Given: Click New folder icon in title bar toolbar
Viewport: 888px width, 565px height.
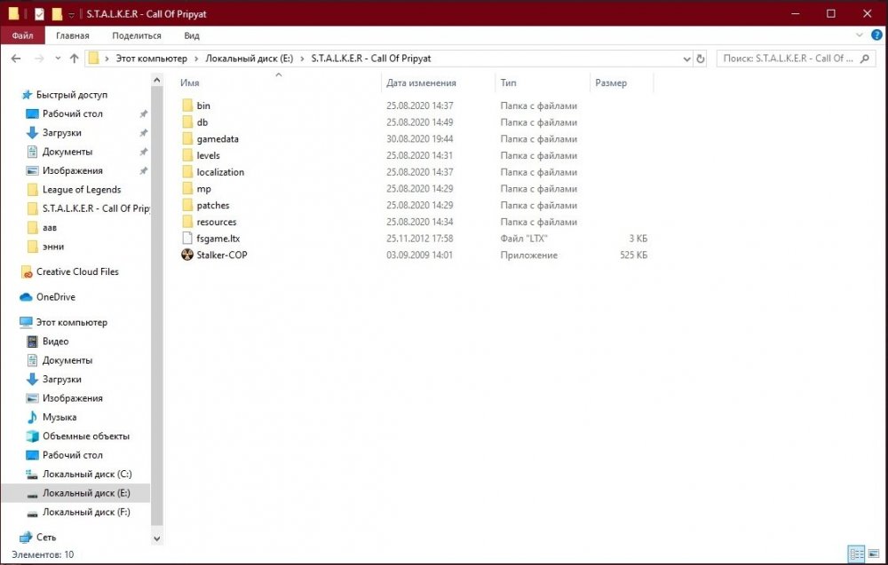Looking at the screenshot, I should tap(57, 13).
